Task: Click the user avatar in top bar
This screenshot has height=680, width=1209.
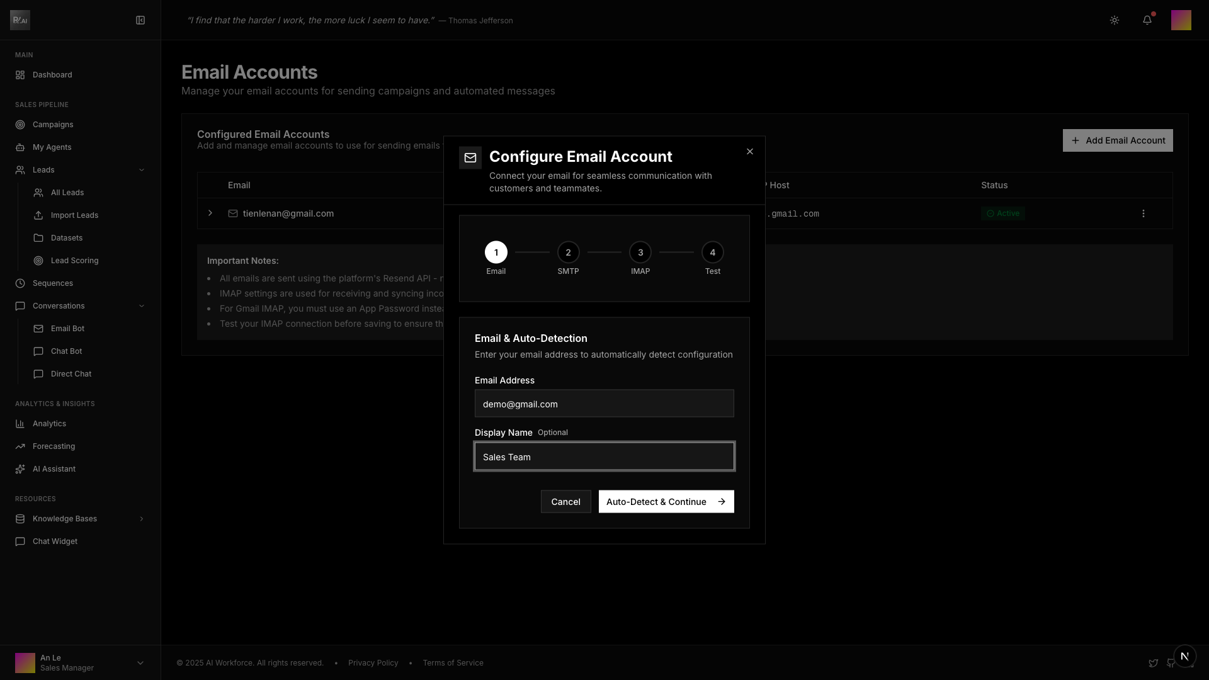Action: (1181, 20)
